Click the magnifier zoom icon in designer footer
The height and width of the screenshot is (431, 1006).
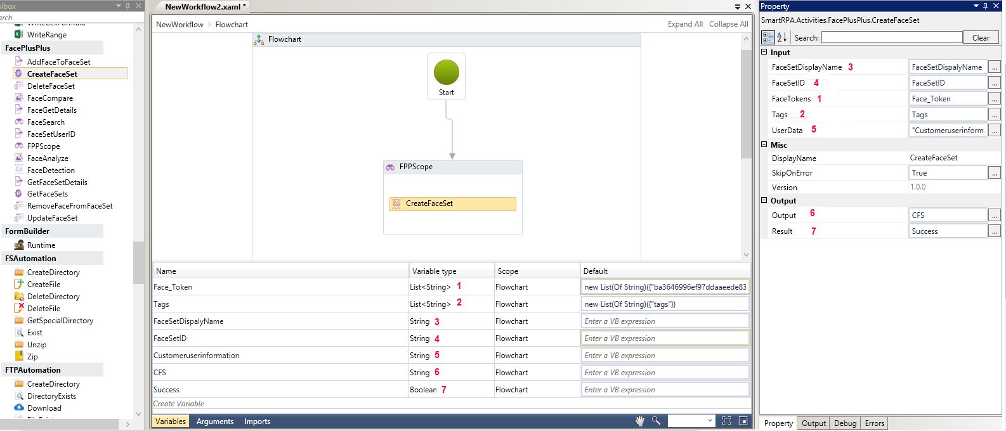(656, 421)
